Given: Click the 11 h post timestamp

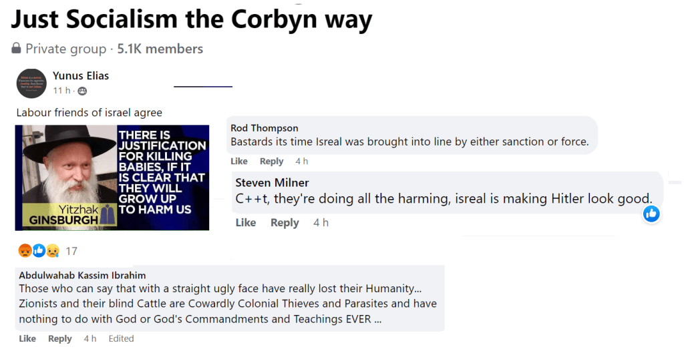Looking at the screenshot, I should 62,91.
